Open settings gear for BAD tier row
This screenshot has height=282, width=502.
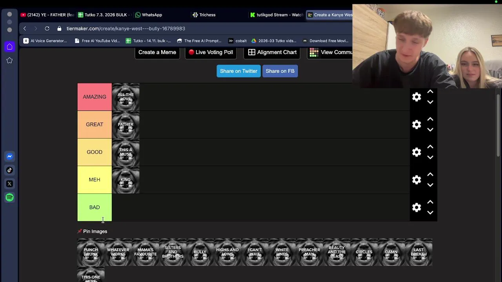pyautogui.click(x=417, y=208)
